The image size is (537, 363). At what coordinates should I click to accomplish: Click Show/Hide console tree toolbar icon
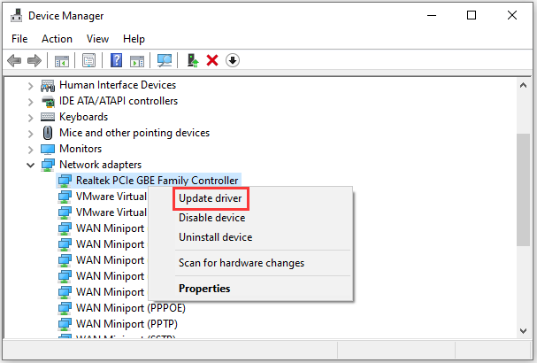[62, 60]
